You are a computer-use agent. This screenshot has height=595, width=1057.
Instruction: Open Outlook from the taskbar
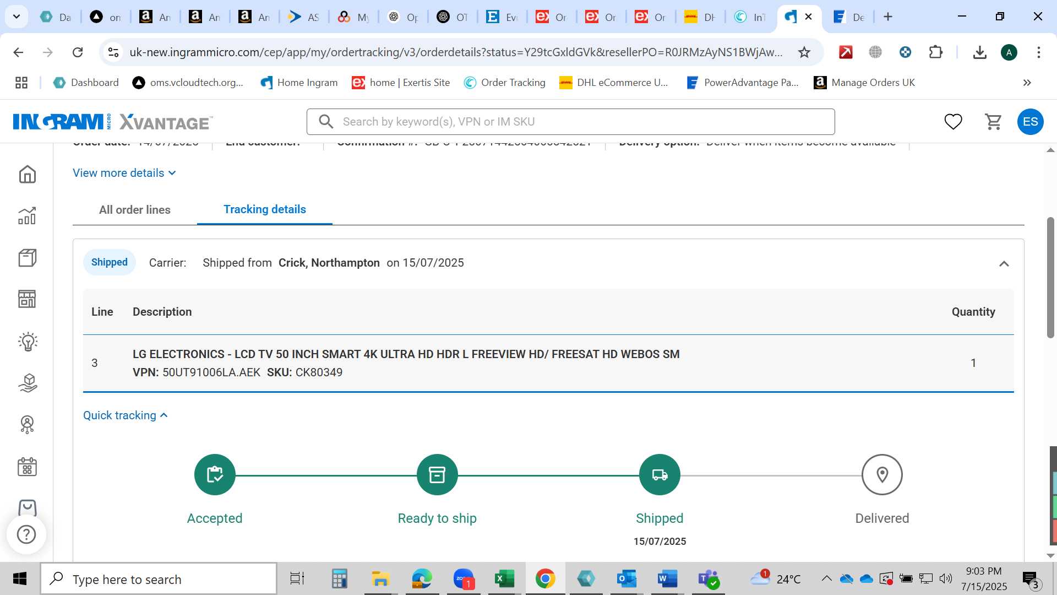pyautogui.click(x=626, y=579)
